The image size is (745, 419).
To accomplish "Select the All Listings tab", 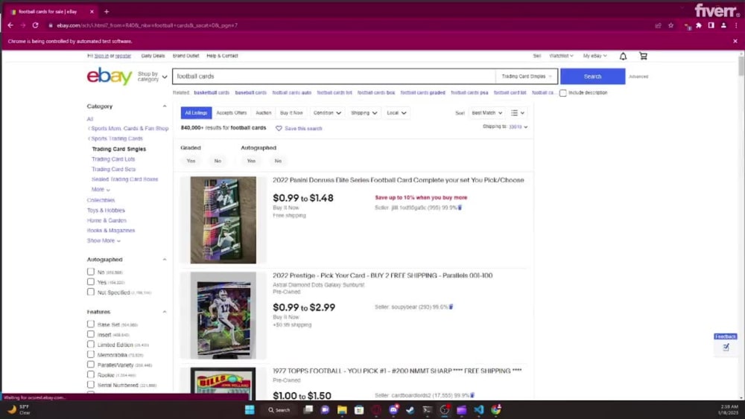I will tap(196, 113).
